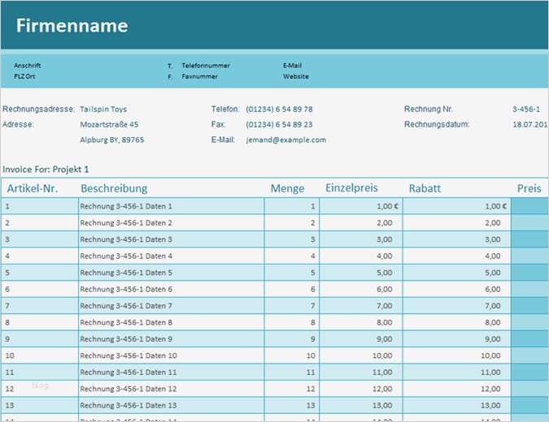This screenshot has height=422, width=549.
Task: Click the Firmenname title in the header
Action: (x=72, y=26)
